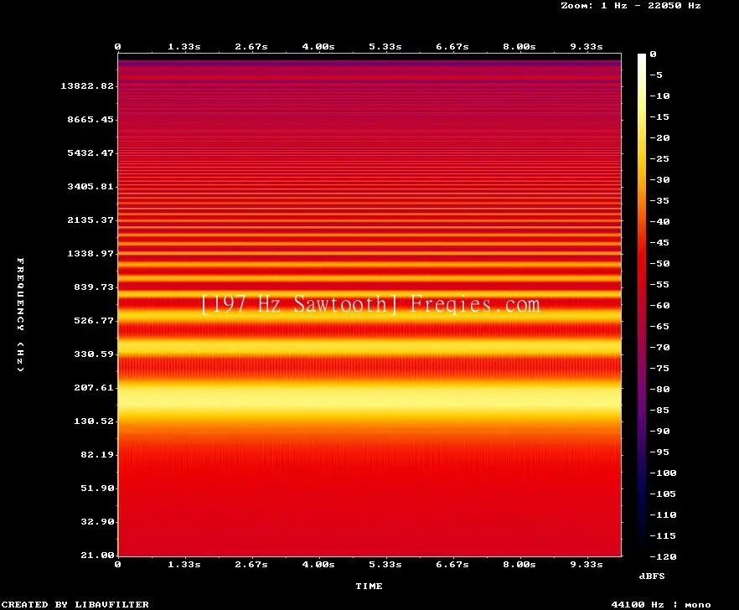Viewport: 739px width, 610px height.
Task: Click the 9.33s label on the top time axis
Action: coord(587,47)
